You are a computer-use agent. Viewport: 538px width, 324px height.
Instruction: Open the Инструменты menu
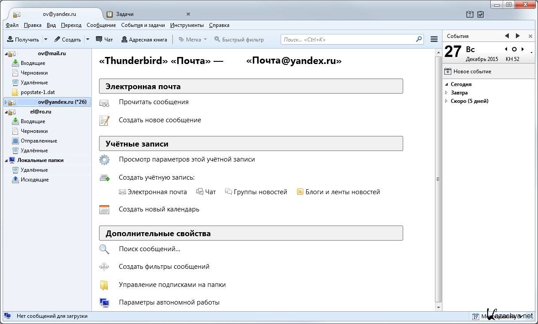(187, 25)
